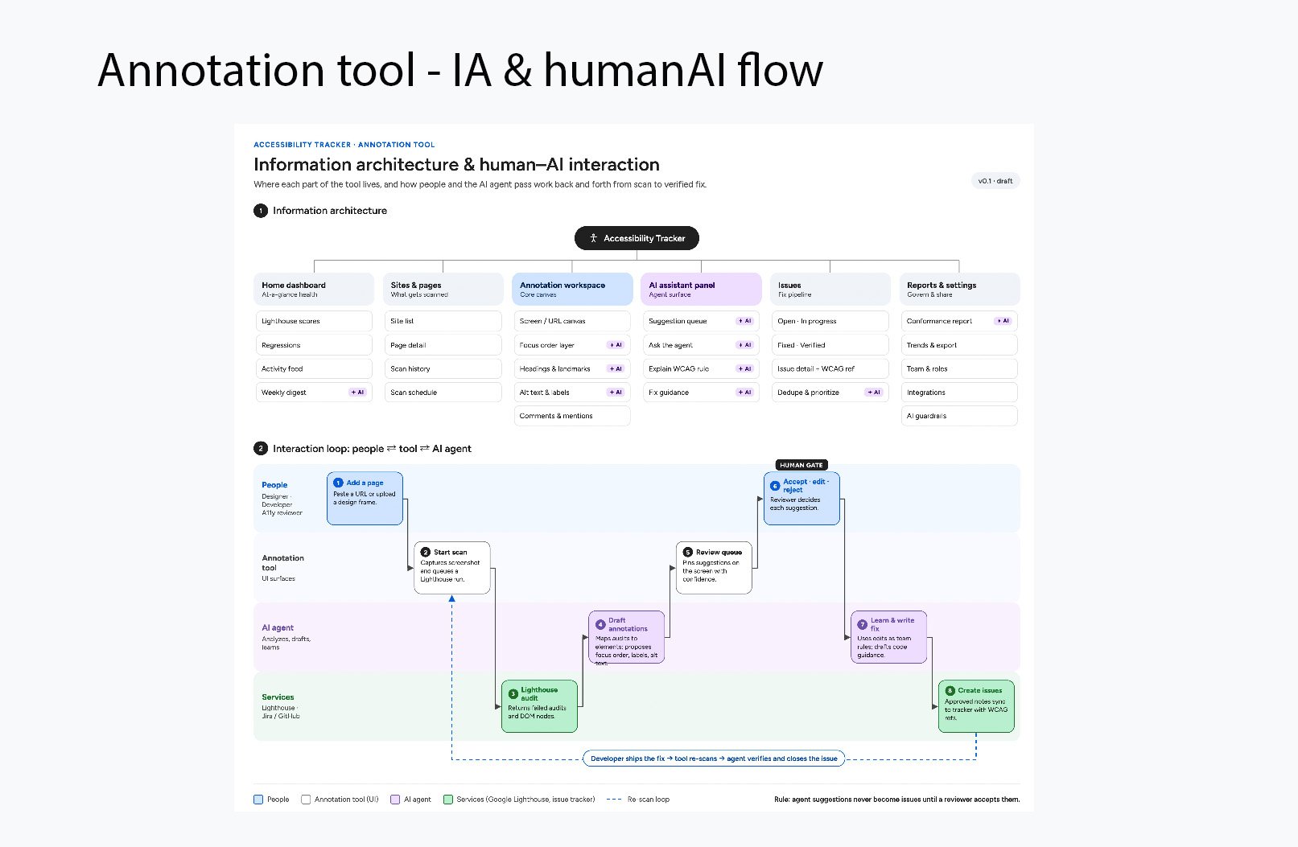Click the blue People legend swatch
Image resolution: width=1298 pixels, height=847 pixels.
258,800
